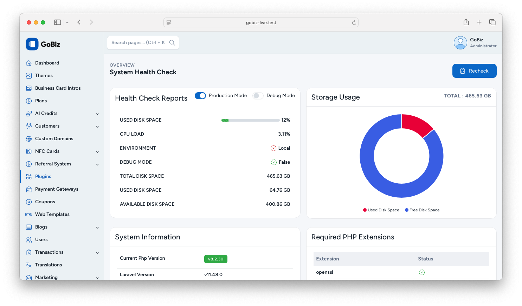Image resolution: width=522 pixels, height=306 pixels.
Task: Click the Transactions receipt icon
Action: 29,252
